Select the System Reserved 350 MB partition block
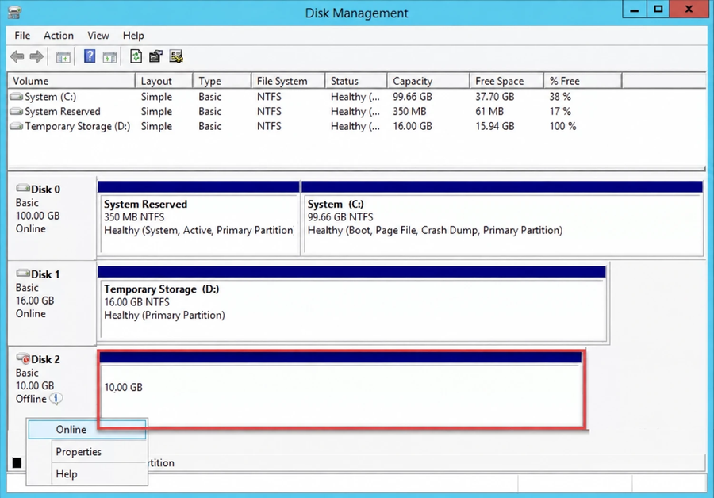Screen dimensions: 714x498 pyautogui.click(x=198, y=219)
